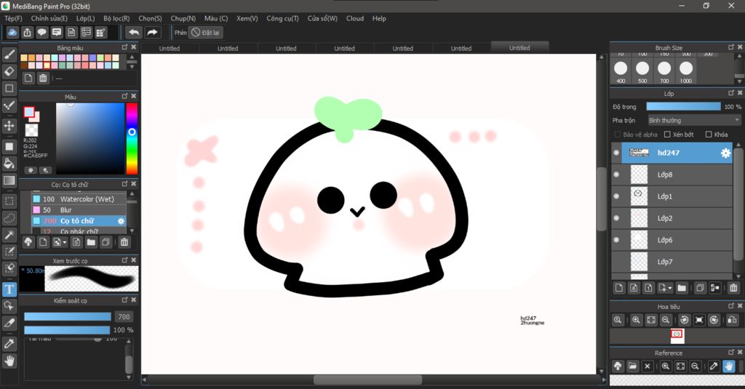This screenshot has height=389, width=745.
Task: Select the Eraser tool
Action: pos(9,71)
